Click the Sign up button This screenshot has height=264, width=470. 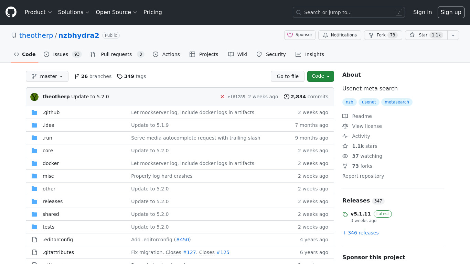pyautogui.click(x=451, y=12)
